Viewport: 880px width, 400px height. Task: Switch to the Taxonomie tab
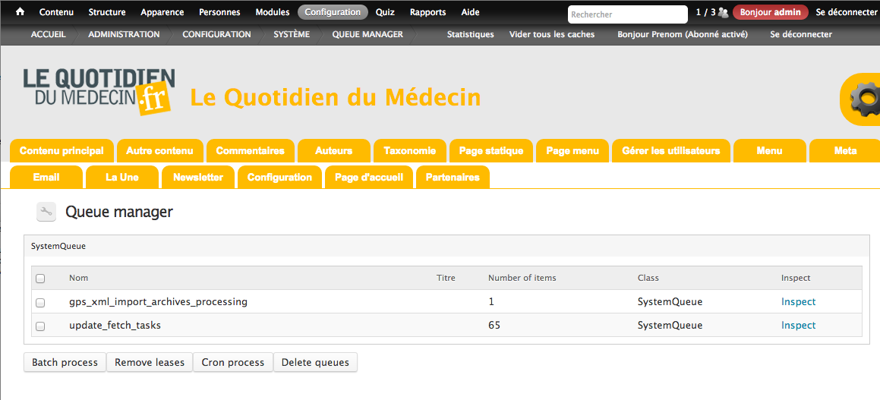click(x=409, y=151)
